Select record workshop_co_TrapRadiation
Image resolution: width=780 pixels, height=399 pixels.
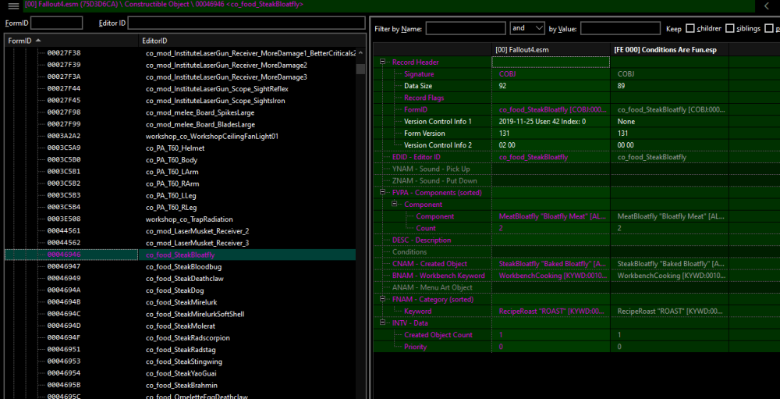[189, 219]
